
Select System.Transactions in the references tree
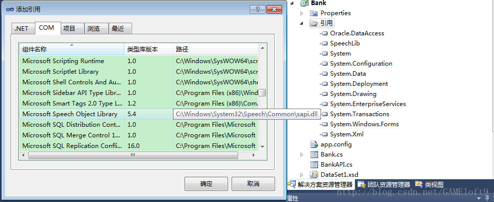pos(360,114)
